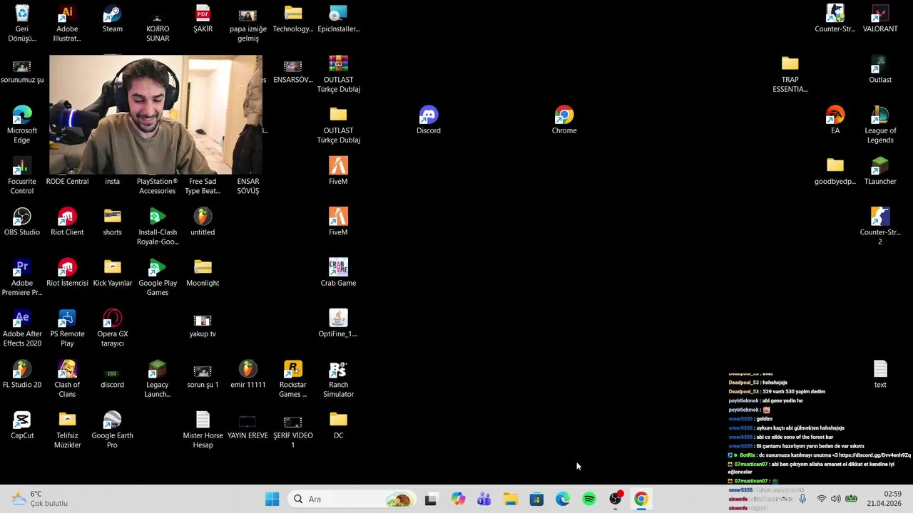The height and width of the screenshot is (513, 913).
Task: Open the Clash of Clans shortcut
Action: click(67, 379)
